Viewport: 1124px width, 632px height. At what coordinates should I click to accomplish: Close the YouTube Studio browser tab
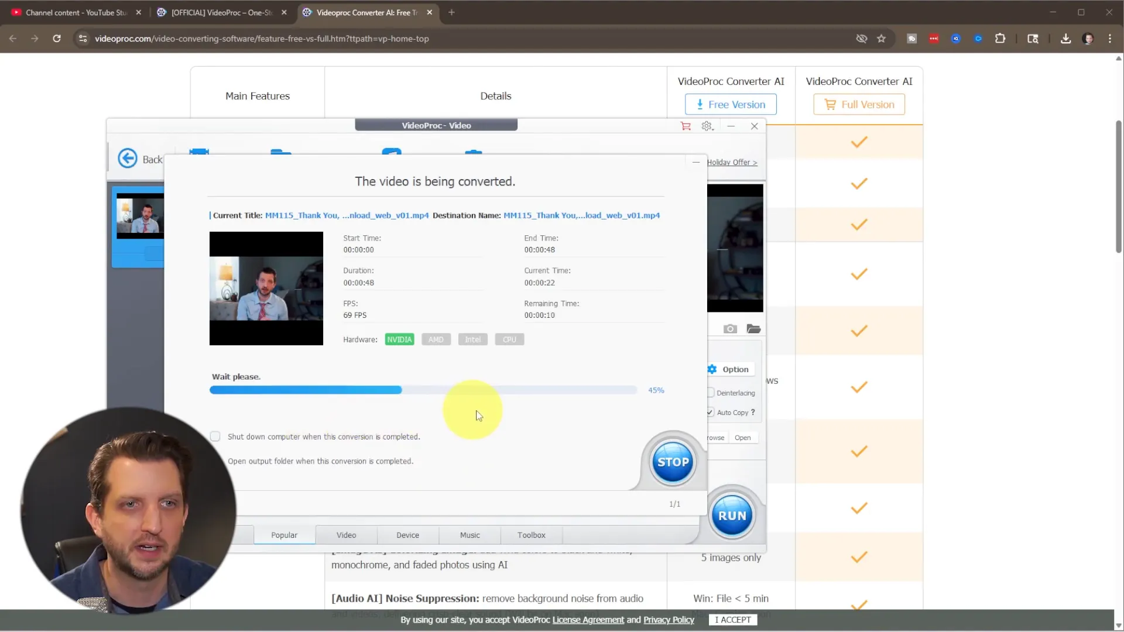point(139,12)
